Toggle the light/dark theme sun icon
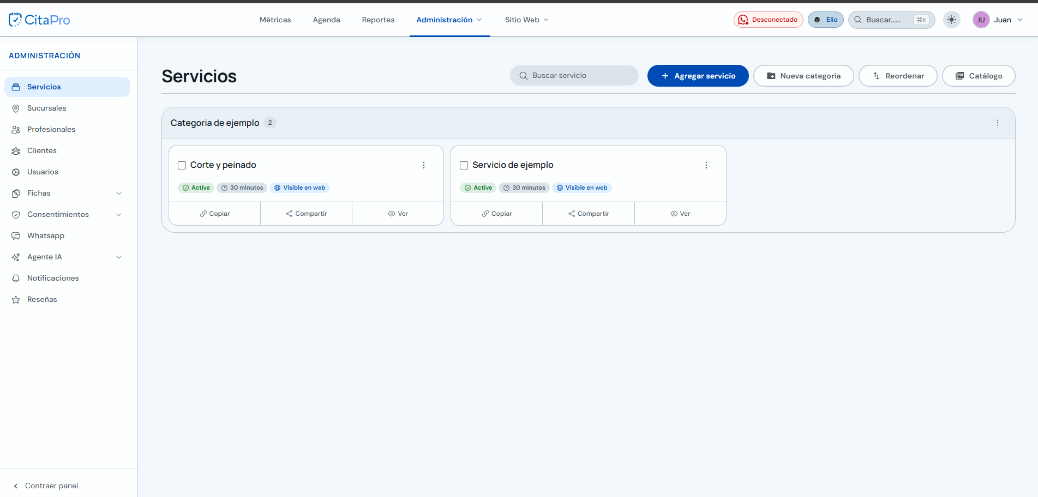The height and width of the screenshot is (497, 1038). coord(951,20)
